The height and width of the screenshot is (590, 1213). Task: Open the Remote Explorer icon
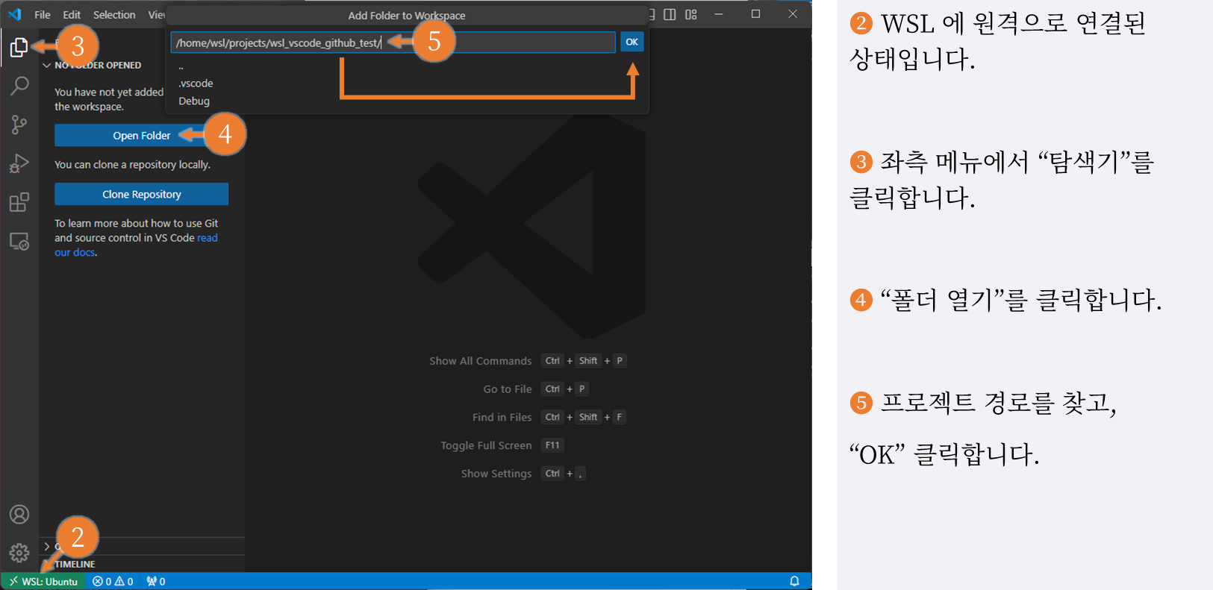(19, 241)
